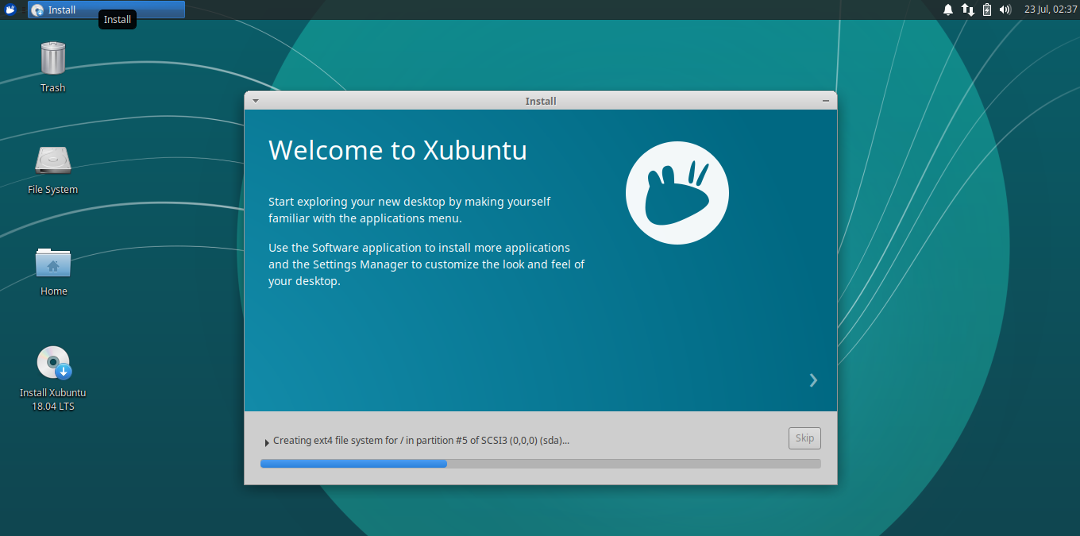Click the 'Use the Software application' paragraph
The height and width of the screenshot is (536, 1080).
pos(426,264)
